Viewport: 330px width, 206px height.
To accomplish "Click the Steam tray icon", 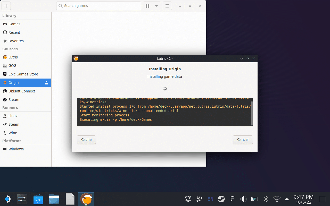I will (221, 199).
